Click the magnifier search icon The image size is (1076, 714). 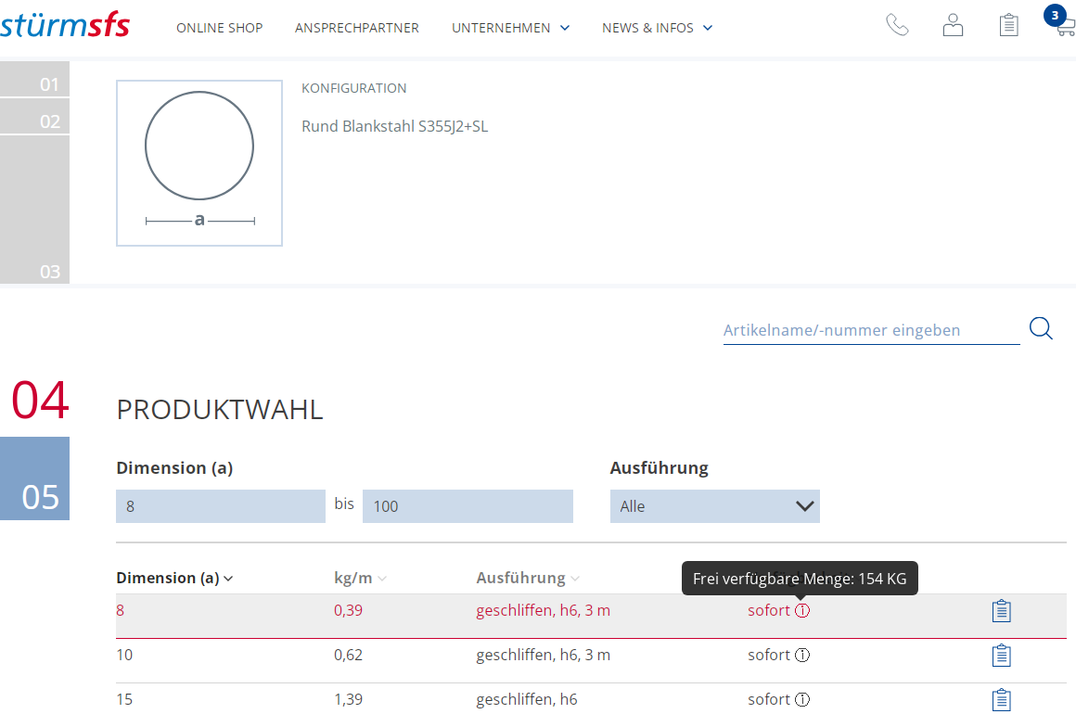(1041, 329)
